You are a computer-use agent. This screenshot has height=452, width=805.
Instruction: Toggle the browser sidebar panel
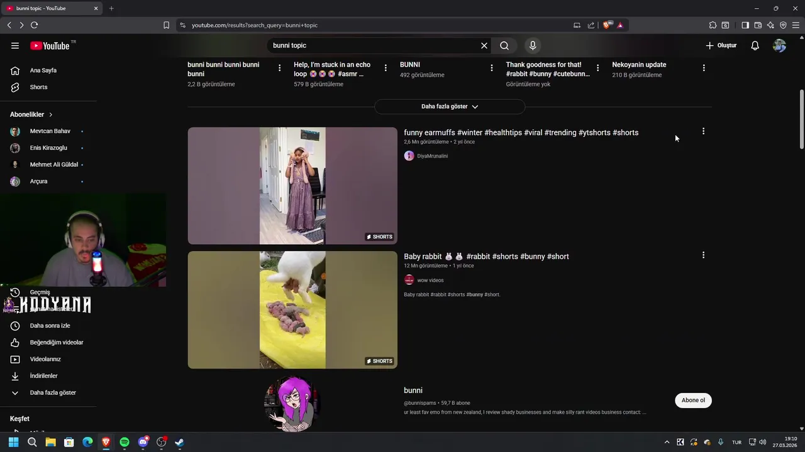(745, 25)
